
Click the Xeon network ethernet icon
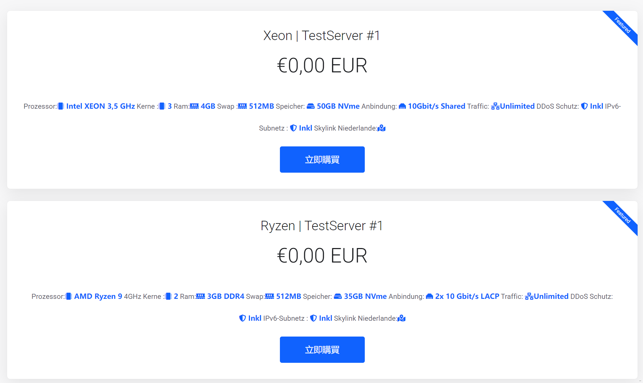tap(402, 106)
